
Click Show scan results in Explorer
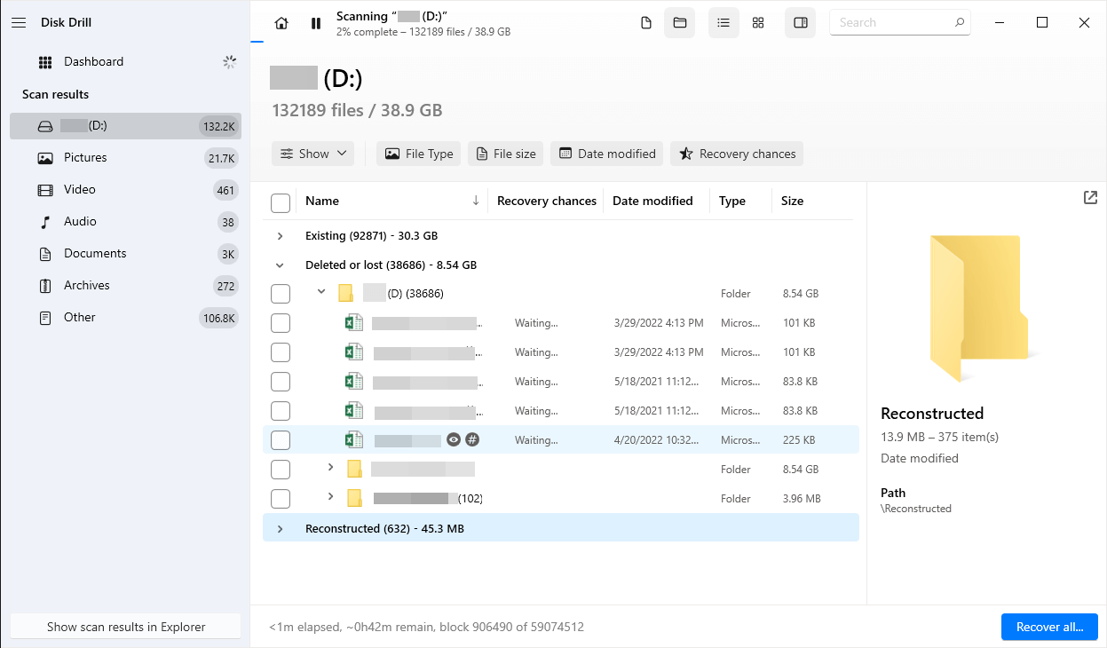click(126, 627)
